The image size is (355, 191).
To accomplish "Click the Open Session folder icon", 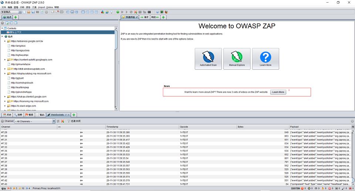I will [29, 12].
